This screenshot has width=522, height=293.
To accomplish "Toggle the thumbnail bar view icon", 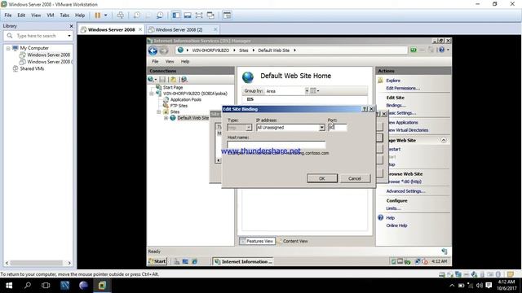I will click(x=188, y=15).
